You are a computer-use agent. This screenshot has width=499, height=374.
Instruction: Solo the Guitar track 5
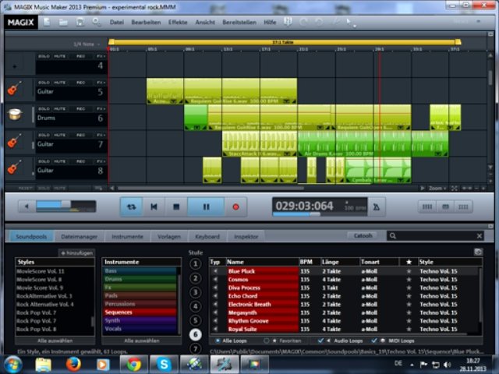44,80
